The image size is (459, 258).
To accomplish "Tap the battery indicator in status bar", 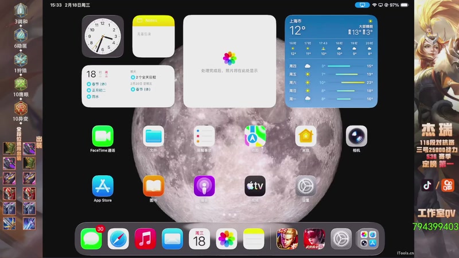I will [404, 5].
